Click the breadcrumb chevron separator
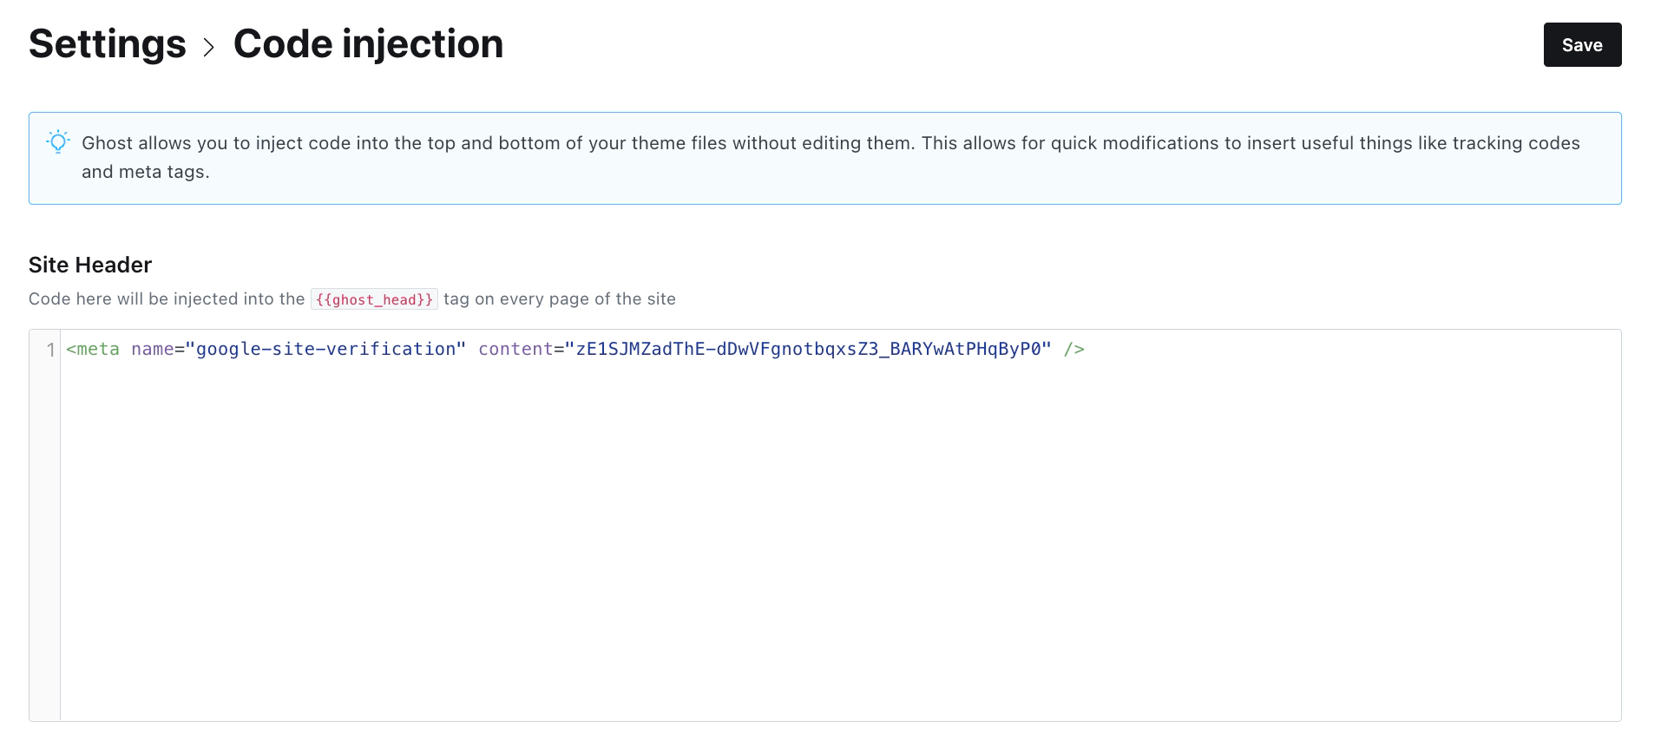The image size is (1661, 754). [208, 47]
